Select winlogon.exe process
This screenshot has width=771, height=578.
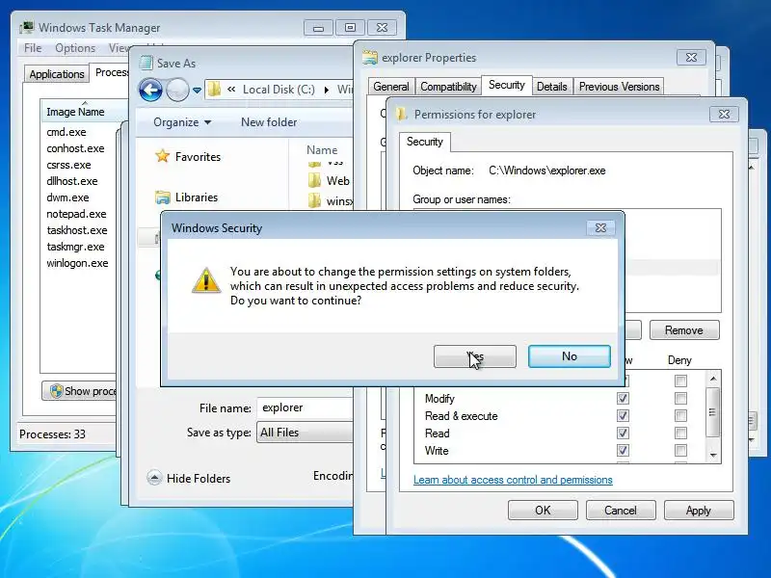coord(77,263)
